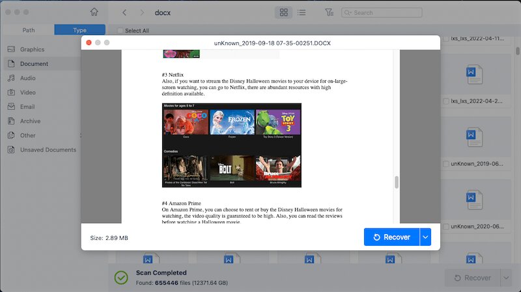Screen dimensions: 521x292
Task: Open the filter funnel icon
Action: pyautogui.click(x=329, y=12)
